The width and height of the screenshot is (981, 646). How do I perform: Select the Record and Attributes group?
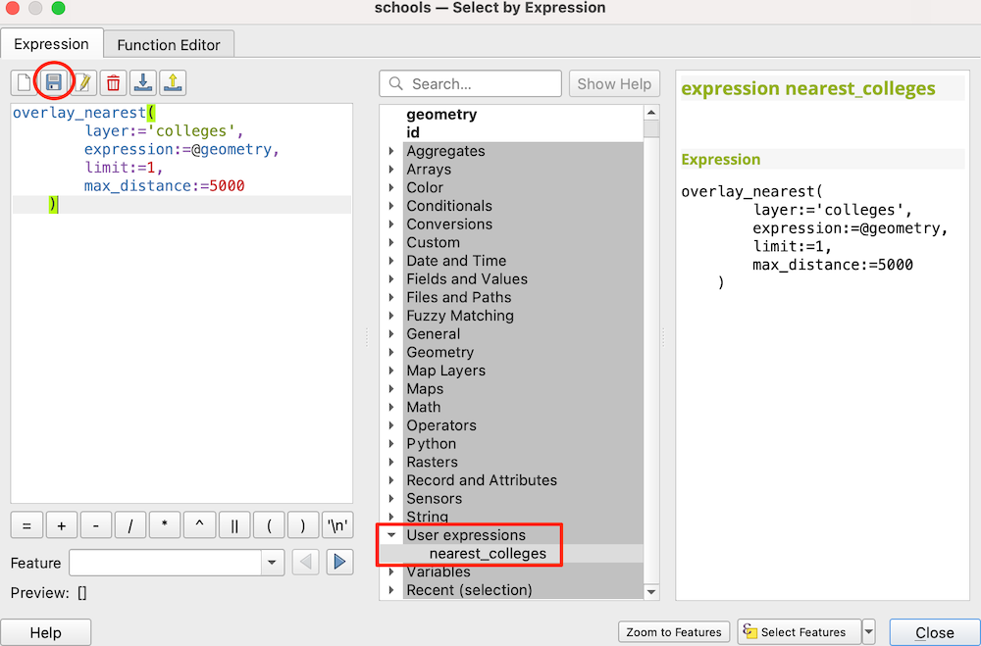click(482, 479)
